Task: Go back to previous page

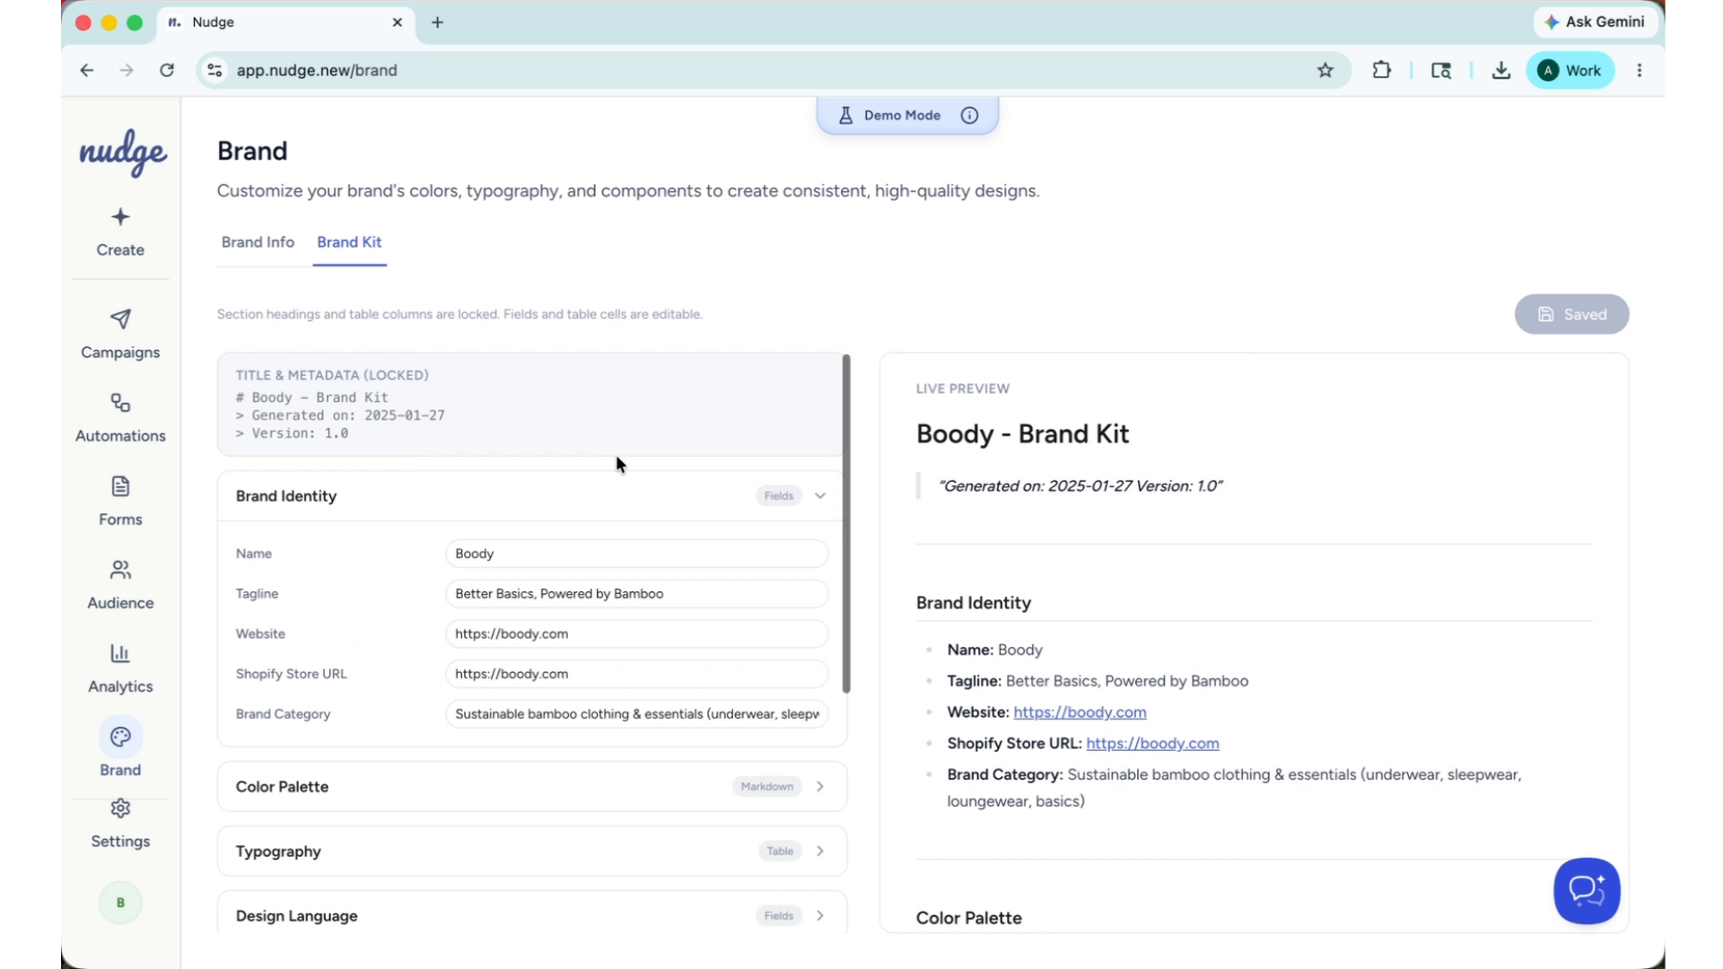Action: pos(87,70)
